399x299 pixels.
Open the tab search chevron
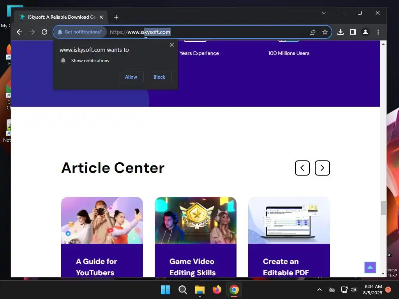coord(324,13)
